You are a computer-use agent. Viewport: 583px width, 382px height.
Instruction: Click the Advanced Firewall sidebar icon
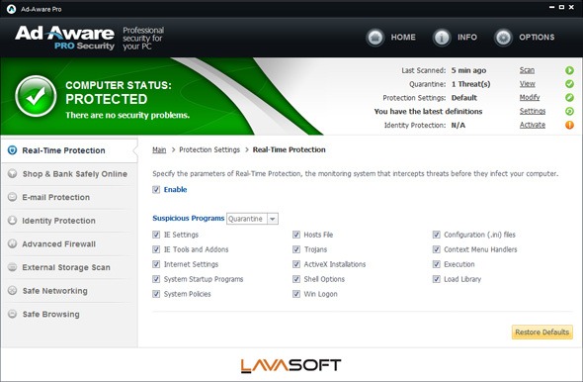pos(12,243)
